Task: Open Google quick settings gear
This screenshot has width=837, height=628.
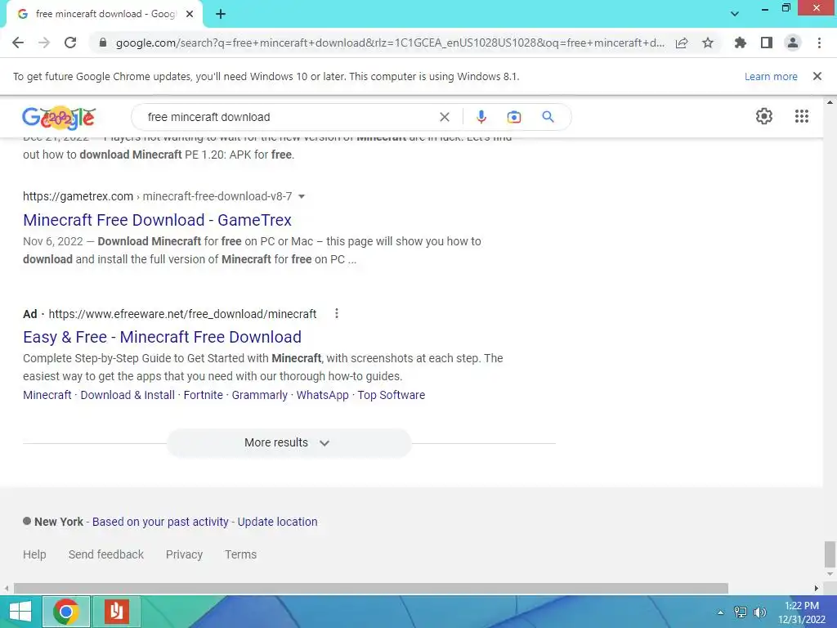Action: (x=764, y=116)
